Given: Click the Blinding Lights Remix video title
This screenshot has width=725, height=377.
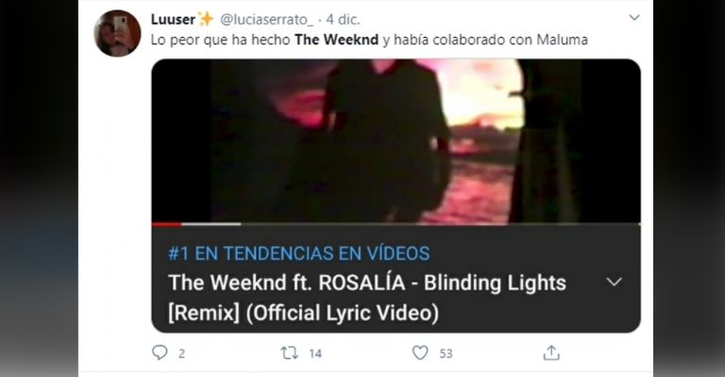Looking at the screenshot, I should coord(367,298).
